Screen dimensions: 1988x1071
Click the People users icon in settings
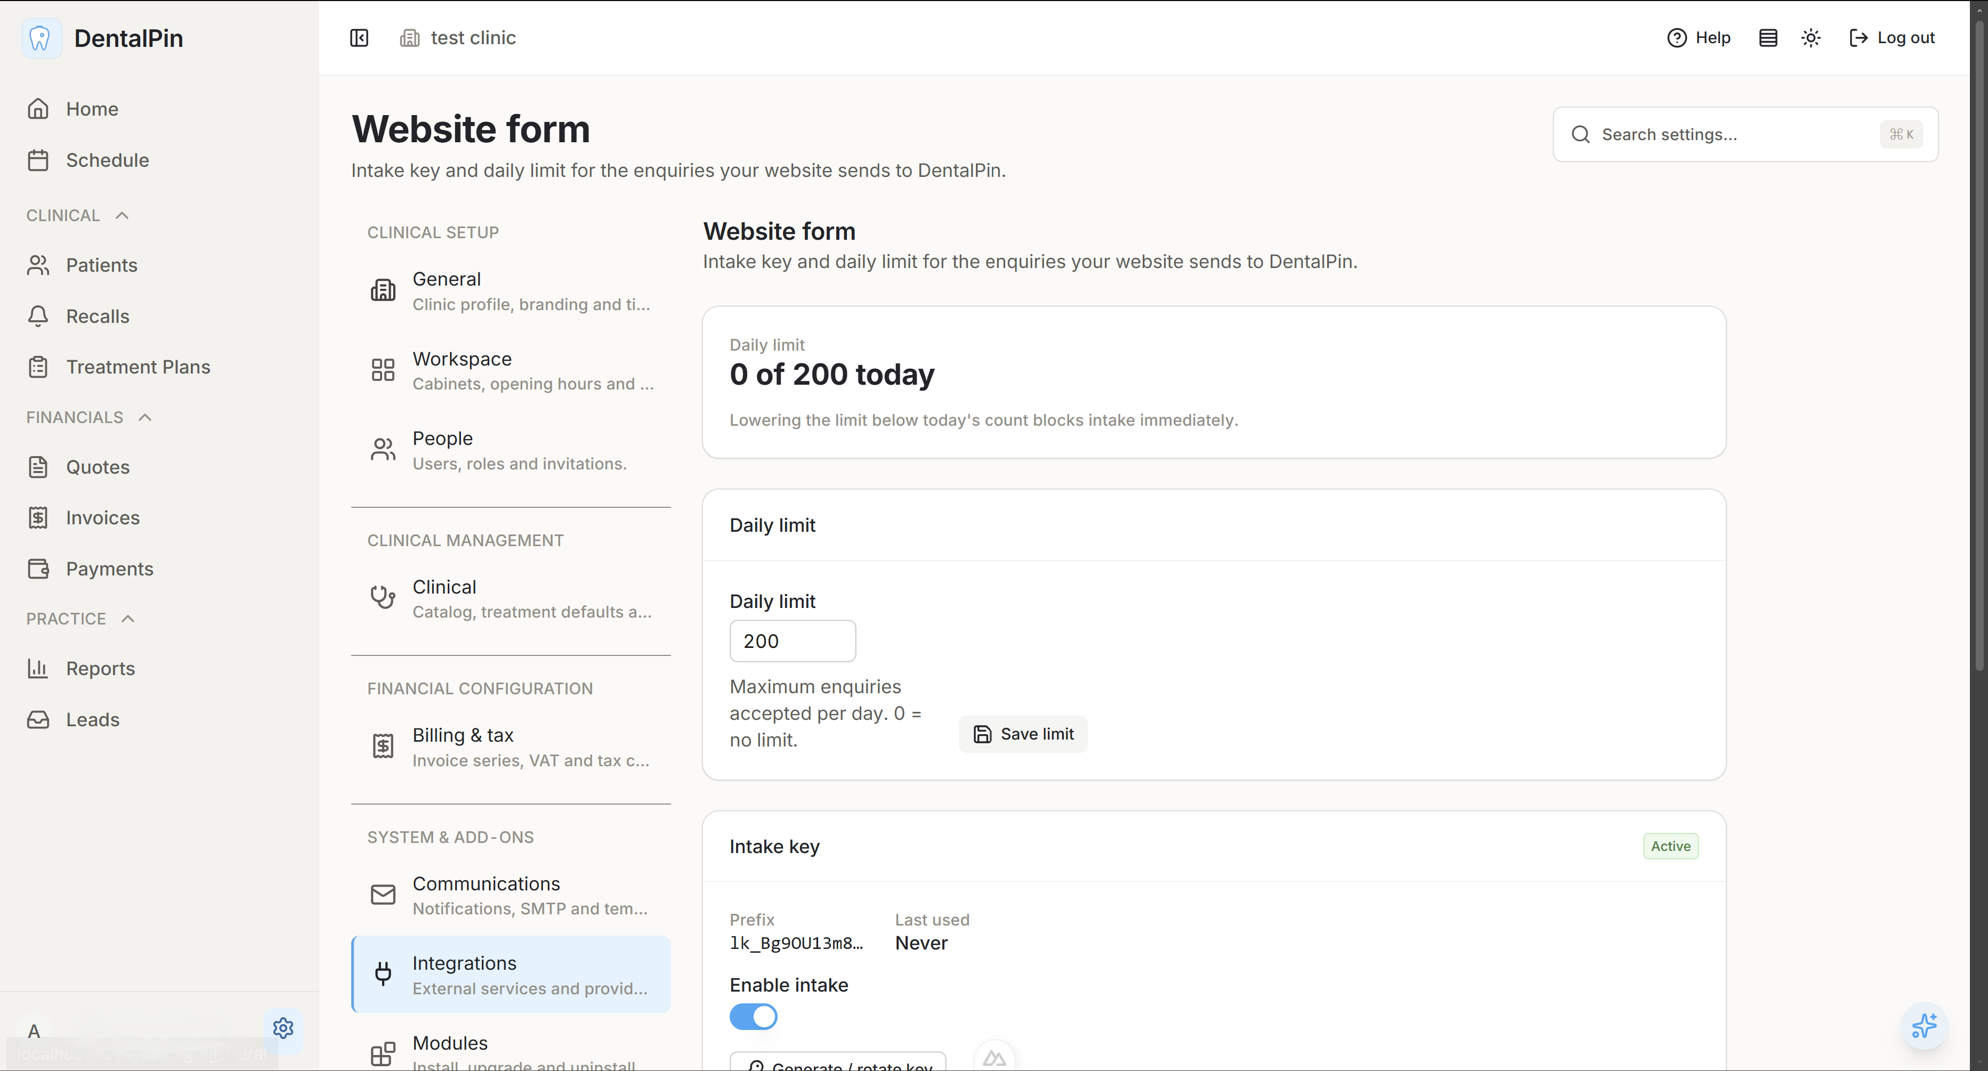coord(383,450)
